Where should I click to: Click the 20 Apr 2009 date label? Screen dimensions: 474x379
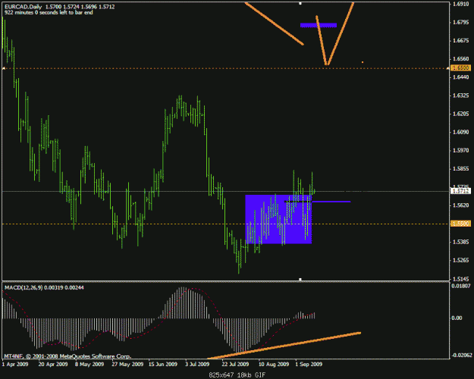53,364
